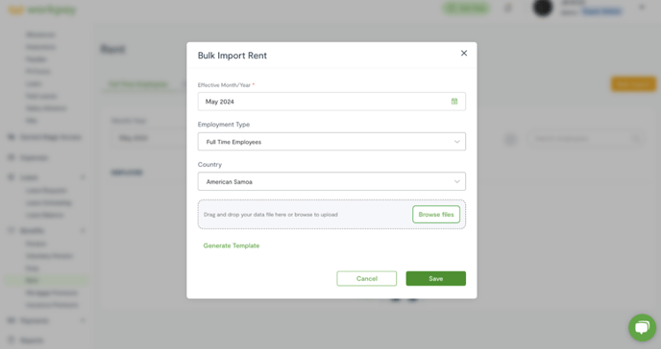Click the drag and drop upload area
This screenshot has width=661, height=349.
click(331, 215)
